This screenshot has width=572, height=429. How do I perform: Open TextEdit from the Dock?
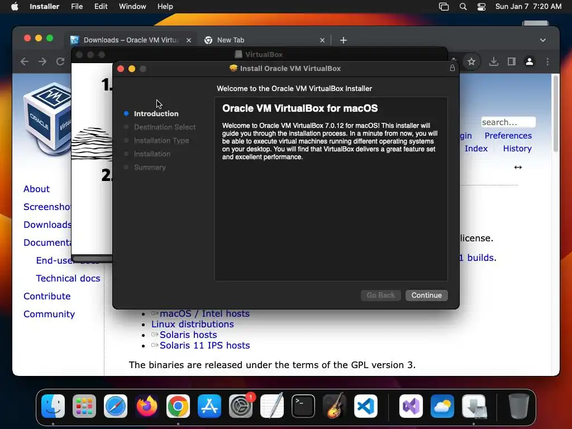[272, 406]
